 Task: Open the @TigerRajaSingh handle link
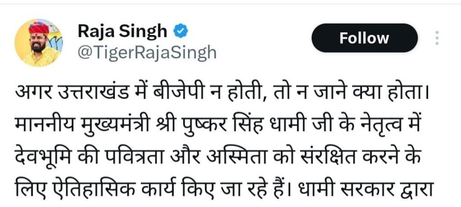point(147,53)
